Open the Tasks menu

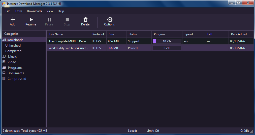point(19,11)
